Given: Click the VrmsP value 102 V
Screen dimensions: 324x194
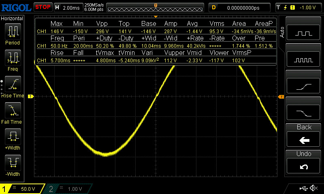Looking at the screenshot, I should pyautogui.click(x=239, y=61).
